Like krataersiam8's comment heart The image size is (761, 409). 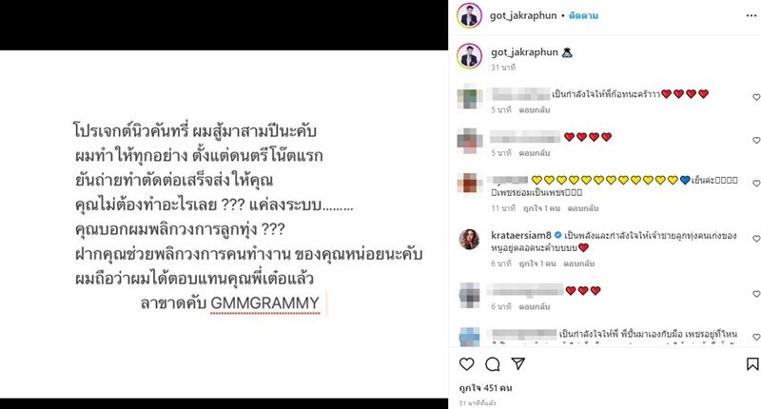pos(756,238)
